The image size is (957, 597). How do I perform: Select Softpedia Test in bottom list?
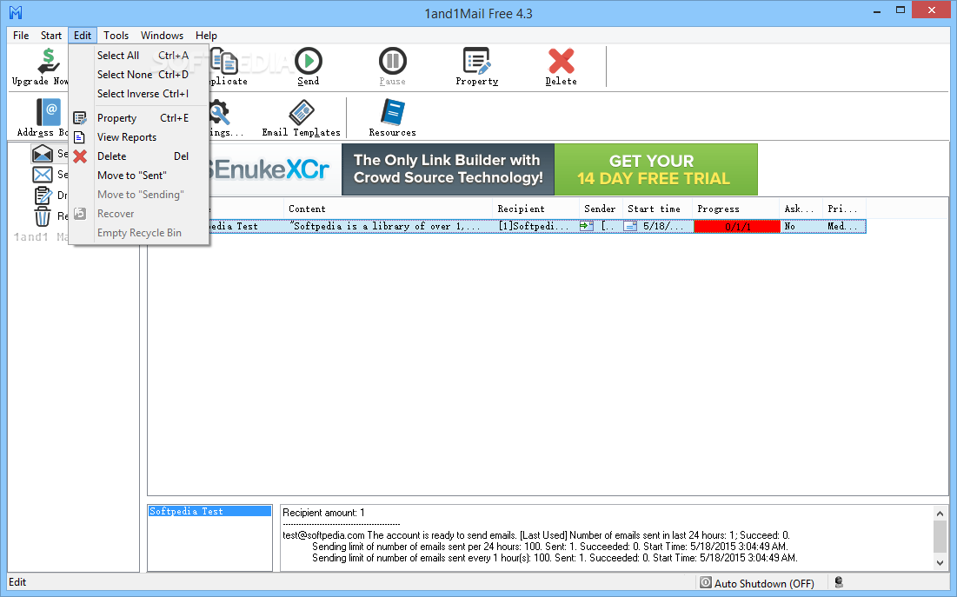tap(209, 511)
